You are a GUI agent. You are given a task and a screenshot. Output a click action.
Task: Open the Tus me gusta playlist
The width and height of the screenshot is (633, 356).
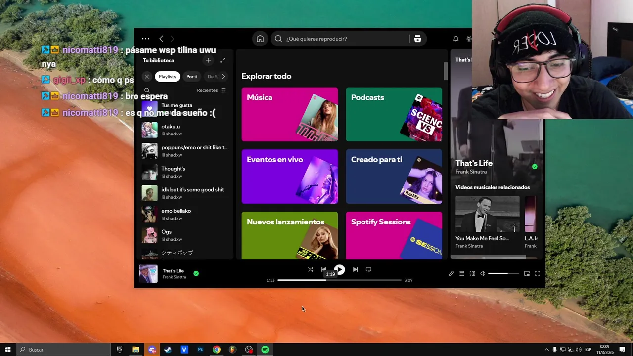pos(184,108)
